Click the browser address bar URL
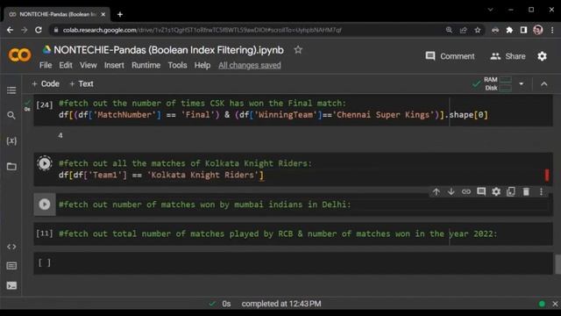 pos(202,30)
